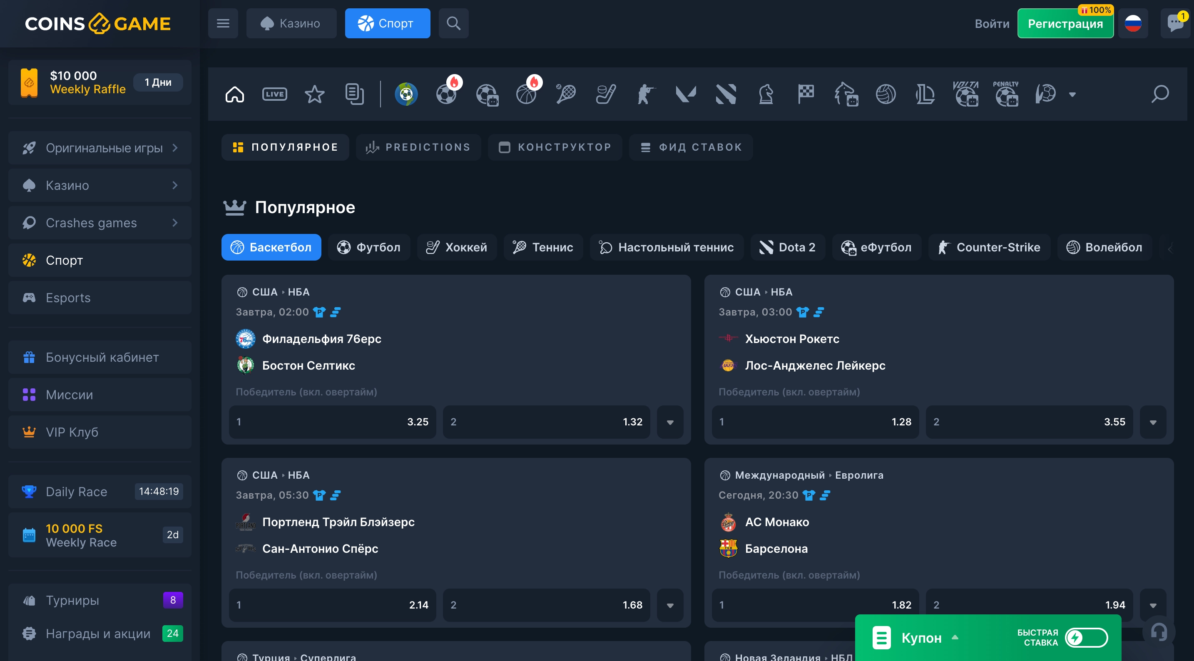Expand more markets for Филадельфия vs Бостон
The height and width of the screenshot is (661, 1194).
coord(670,422)
